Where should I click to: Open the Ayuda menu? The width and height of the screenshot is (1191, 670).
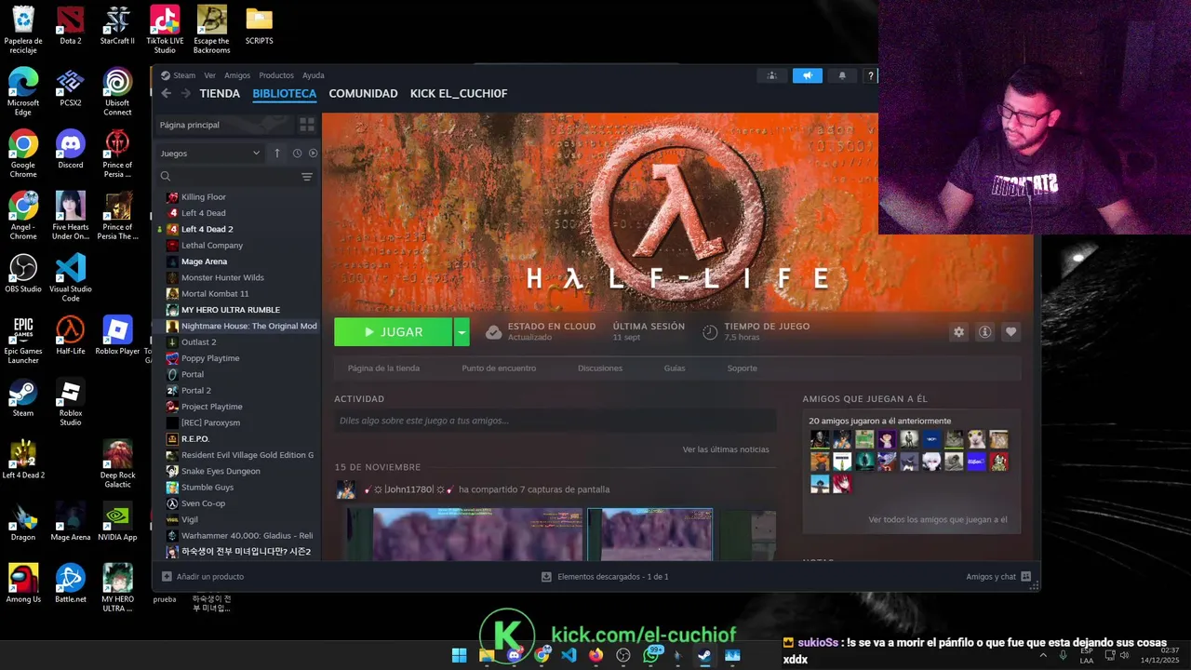tap(314, 75)
